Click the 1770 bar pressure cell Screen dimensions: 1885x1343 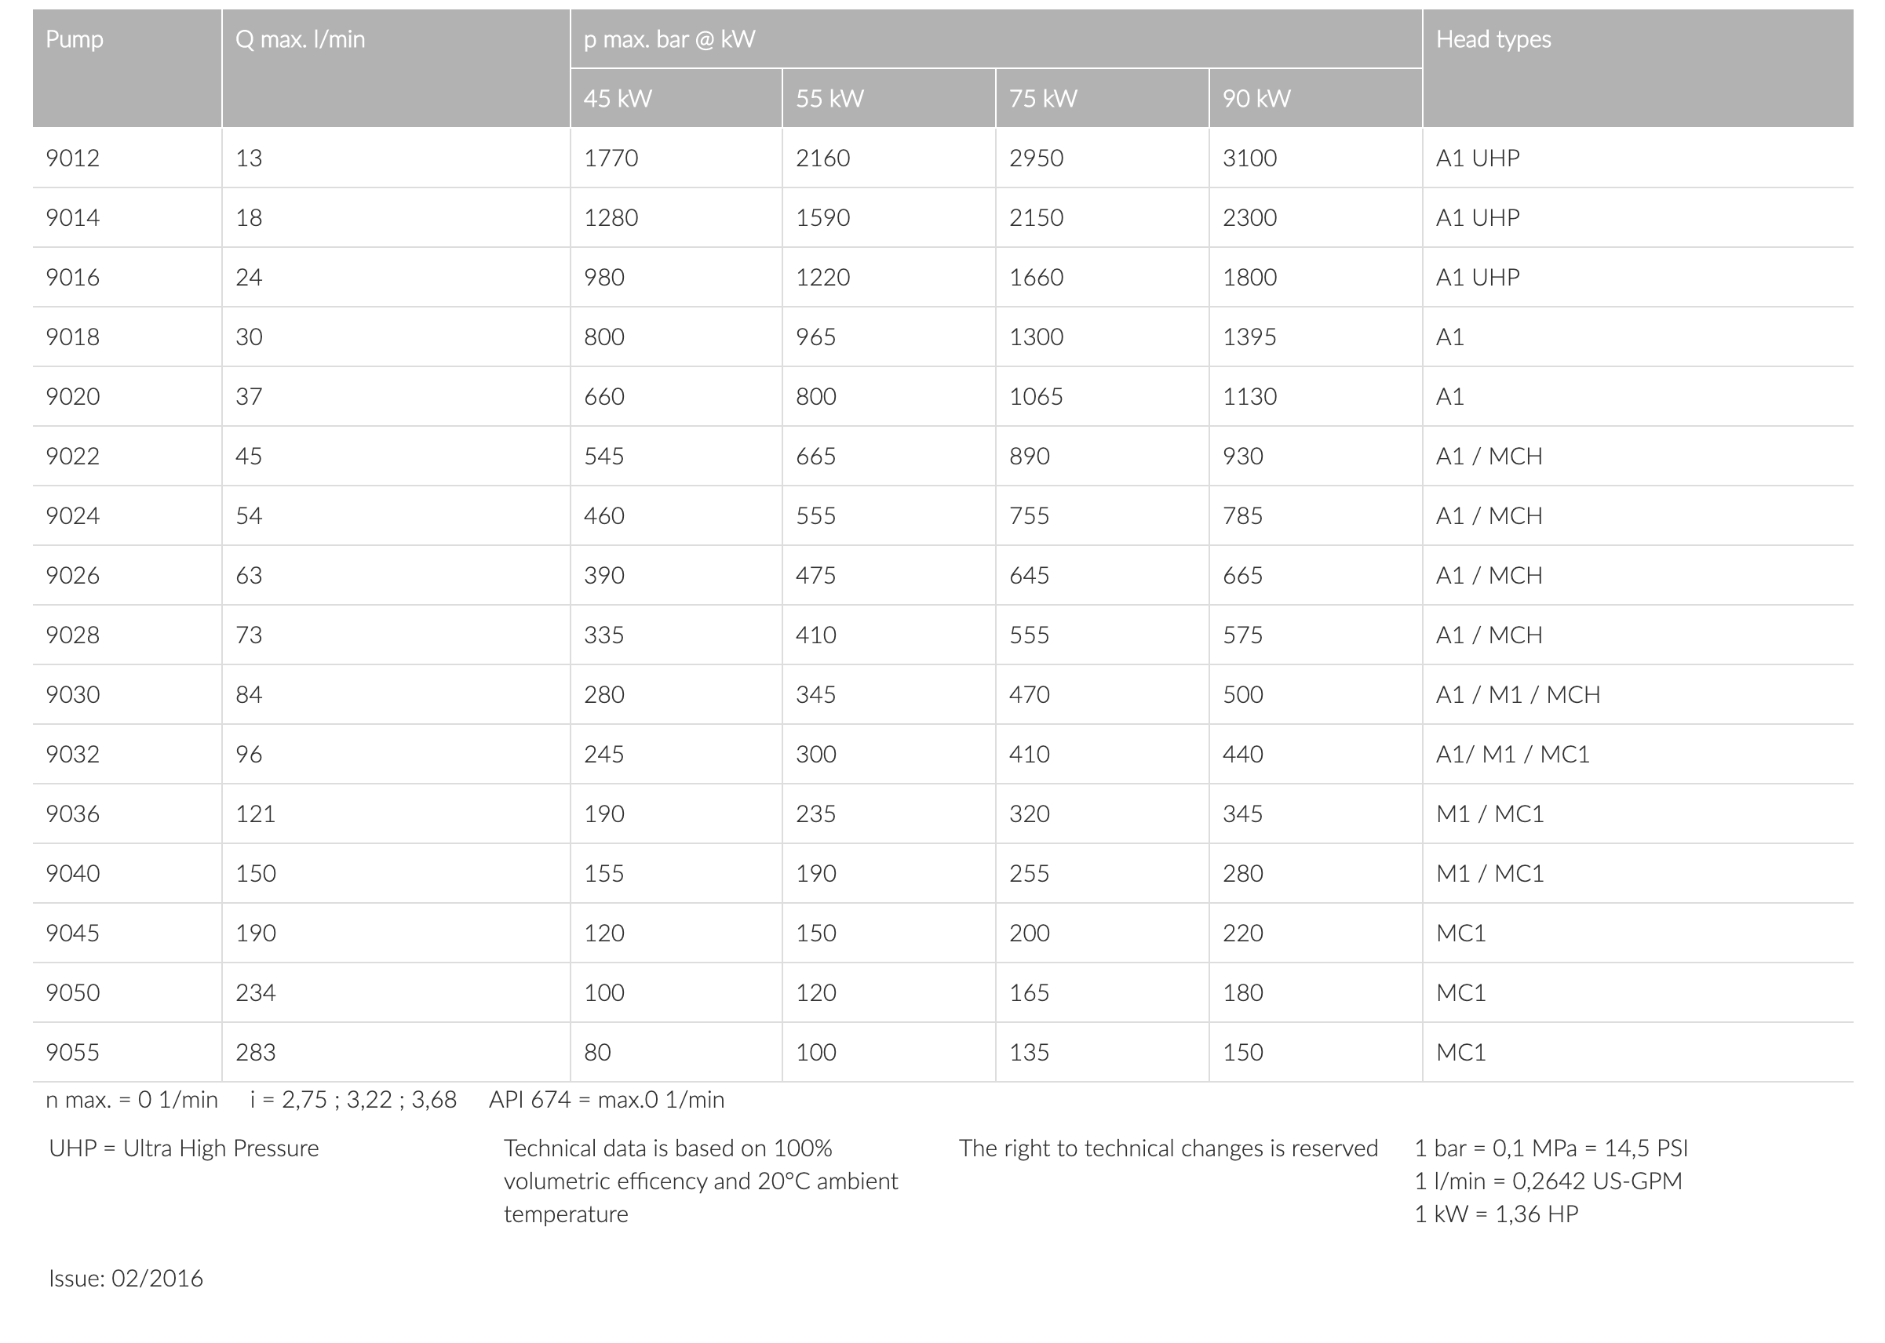click(x=611, y=158)
